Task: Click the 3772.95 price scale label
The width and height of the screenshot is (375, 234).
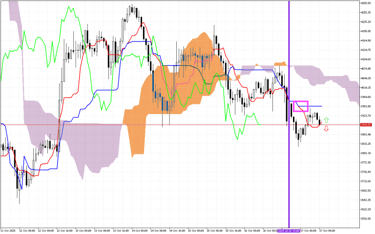Action: point(366,162)
